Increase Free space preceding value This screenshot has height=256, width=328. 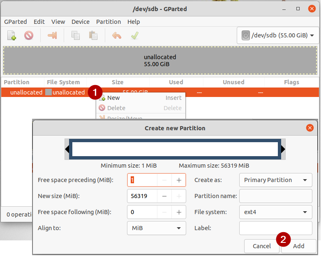(179, 180)
